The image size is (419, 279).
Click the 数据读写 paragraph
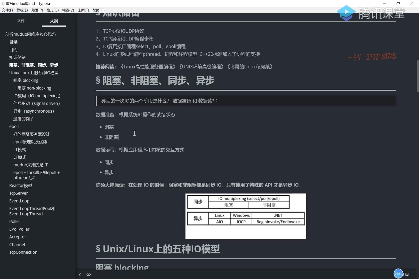[140, 150]
